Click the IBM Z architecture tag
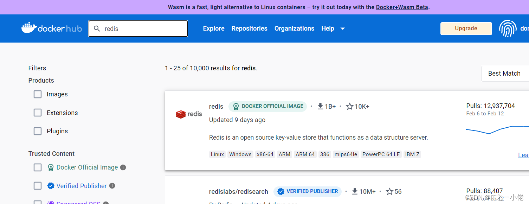The height and width of the screenshot is (204, 529). tap(412, 154)
